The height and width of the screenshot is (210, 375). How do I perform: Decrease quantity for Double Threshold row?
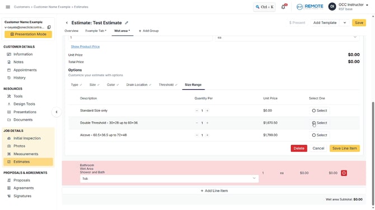click(x=197, y=123)
